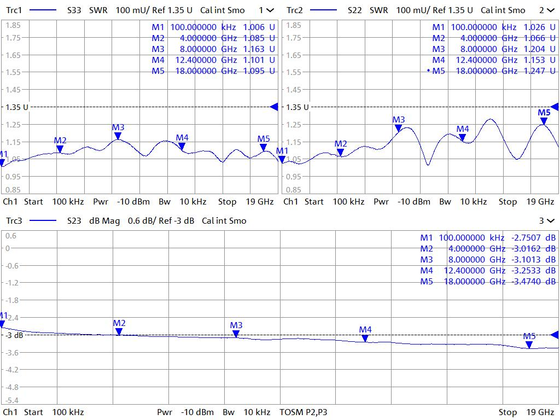
Task: Click the -3 dB reference triangle in S23 diagram
Action: click(x=555, y=335)
